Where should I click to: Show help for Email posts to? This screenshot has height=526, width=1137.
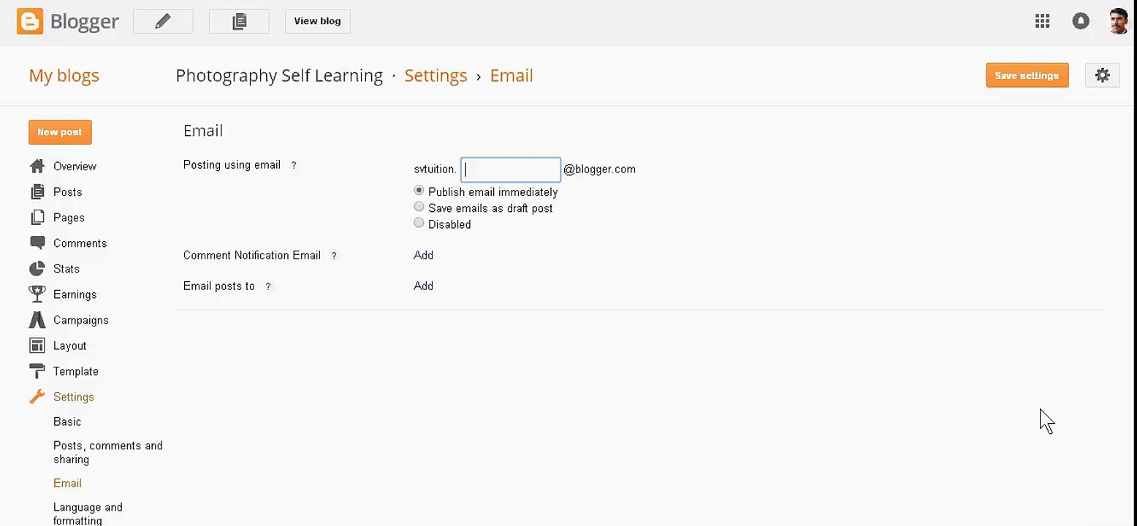click(268, 287)
